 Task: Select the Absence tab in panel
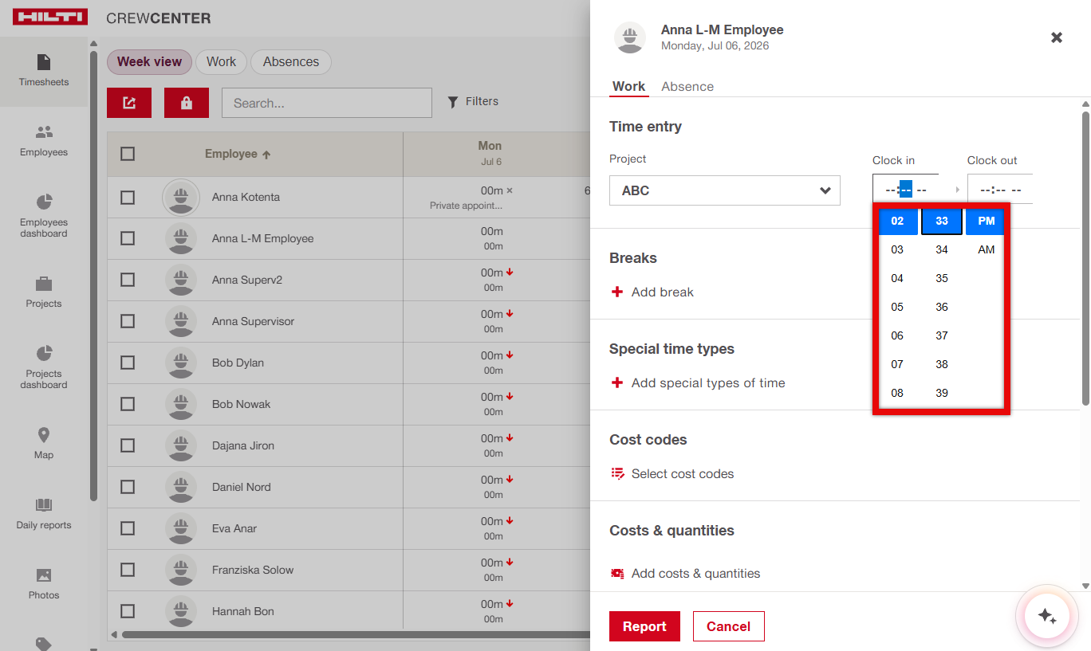pyautogui.click(x=687, y=86)
